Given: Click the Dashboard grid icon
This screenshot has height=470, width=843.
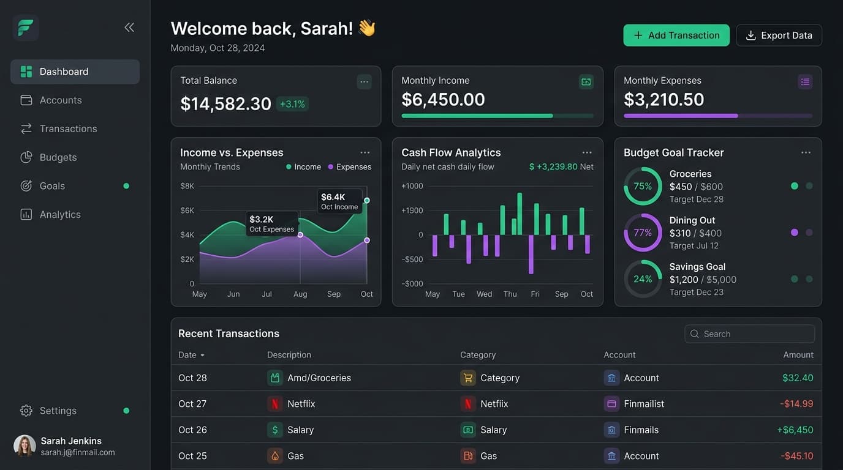Looking at the screenshot, I should coord(26,72).
